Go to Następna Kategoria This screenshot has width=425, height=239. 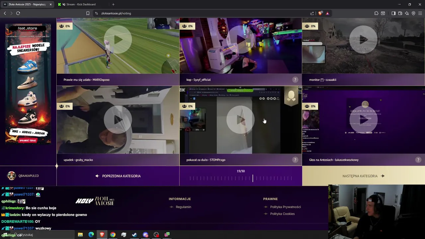364,176
